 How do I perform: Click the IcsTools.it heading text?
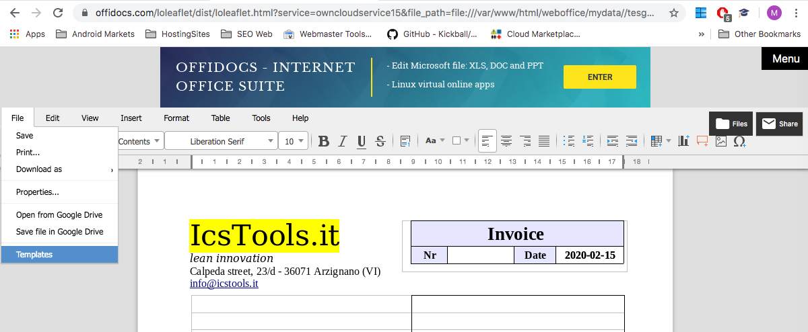tap(265, 235)
